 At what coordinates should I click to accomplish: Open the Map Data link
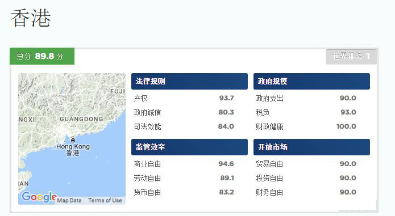[69, 201]
